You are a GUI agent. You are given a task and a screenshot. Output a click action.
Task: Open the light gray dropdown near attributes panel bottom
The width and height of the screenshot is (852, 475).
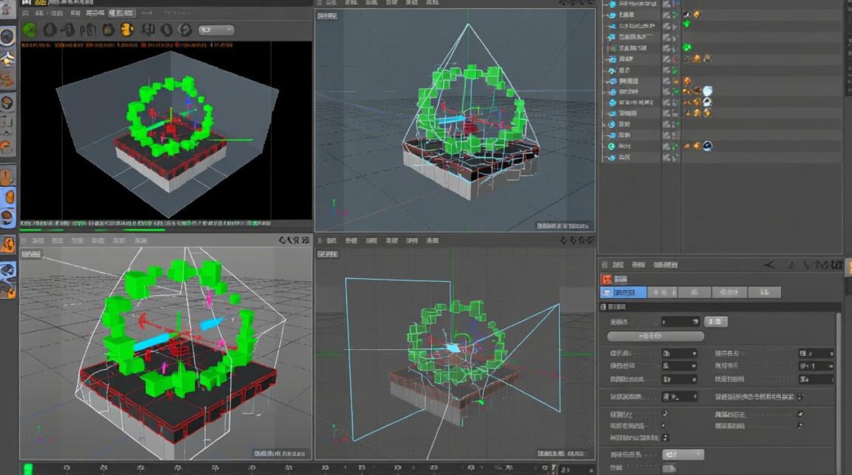683,455
